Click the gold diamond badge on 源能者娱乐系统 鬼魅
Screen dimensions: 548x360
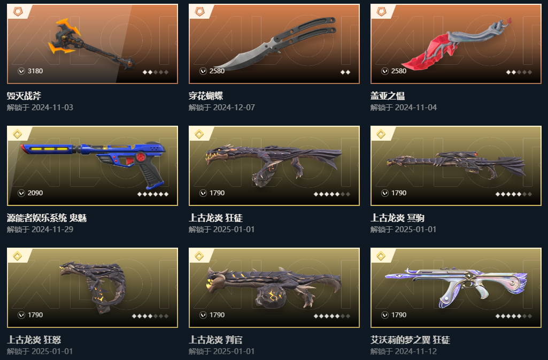pyautogui.click(x=18, y=134)
